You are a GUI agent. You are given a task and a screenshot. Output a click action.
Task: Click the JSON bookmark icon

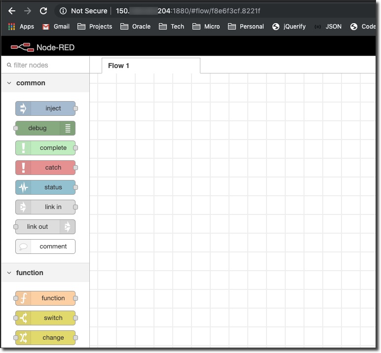pyautogui.click(x=317, y=27)
